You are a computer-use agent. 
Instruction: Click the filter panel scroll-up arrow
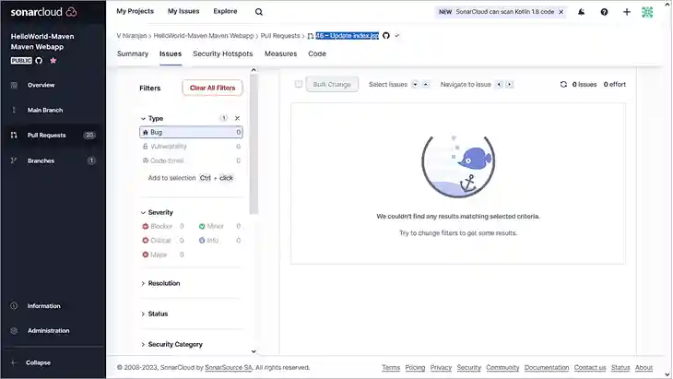(x=254, y=70)
